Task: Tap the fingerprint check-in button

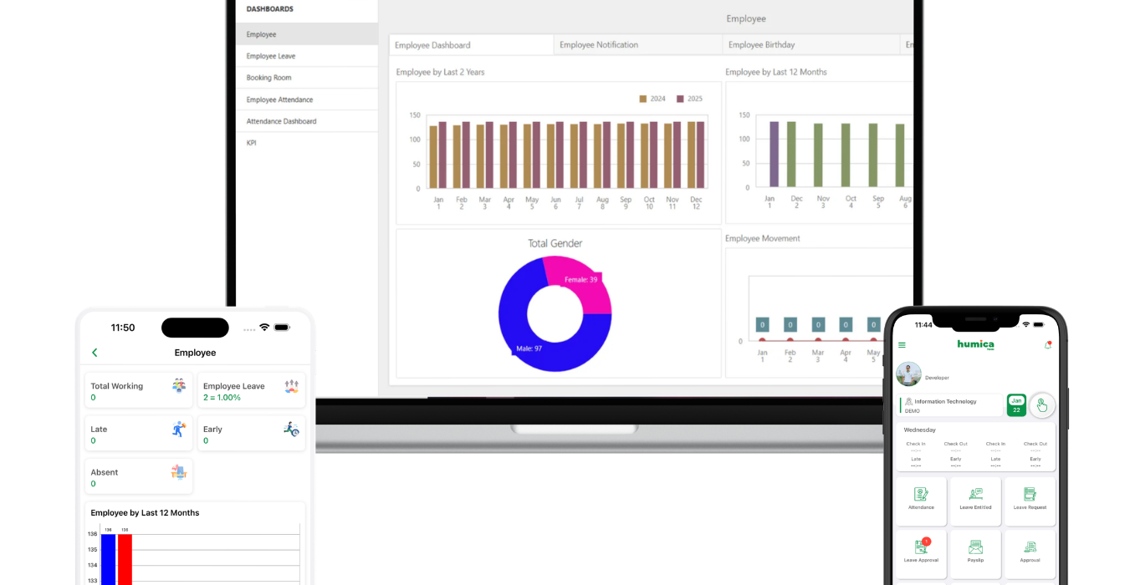Action: [x=1042, y=405]
